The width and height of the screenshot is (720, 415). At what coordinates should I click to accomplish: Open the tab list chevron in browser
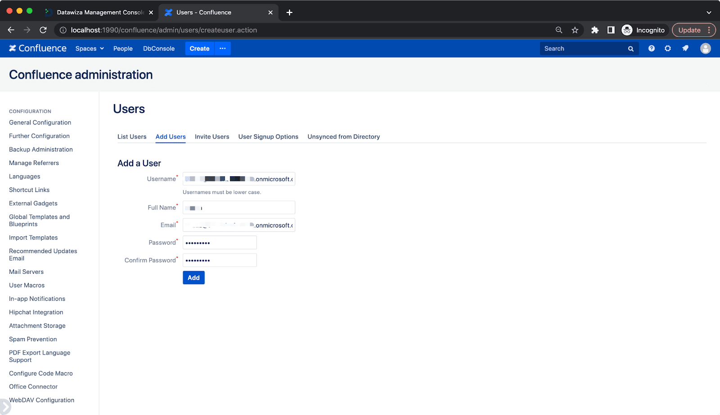[x=709, y=13]
